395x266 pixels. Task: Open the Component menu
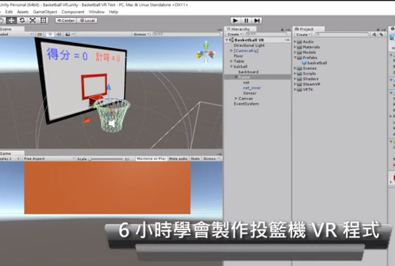coord(72,11)
